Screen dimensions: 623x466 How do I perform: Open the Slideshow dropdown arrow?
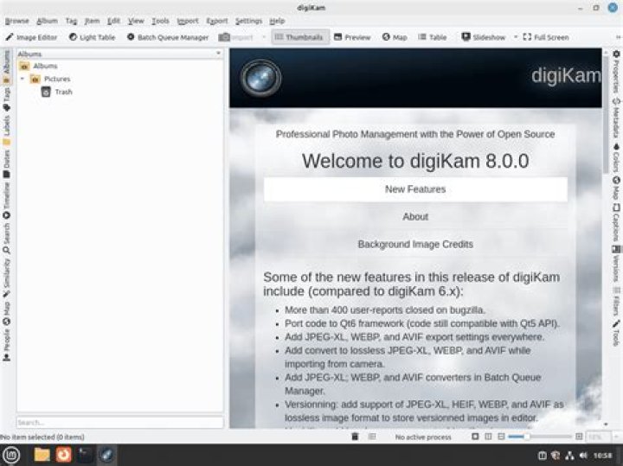(x=516, y=37)
